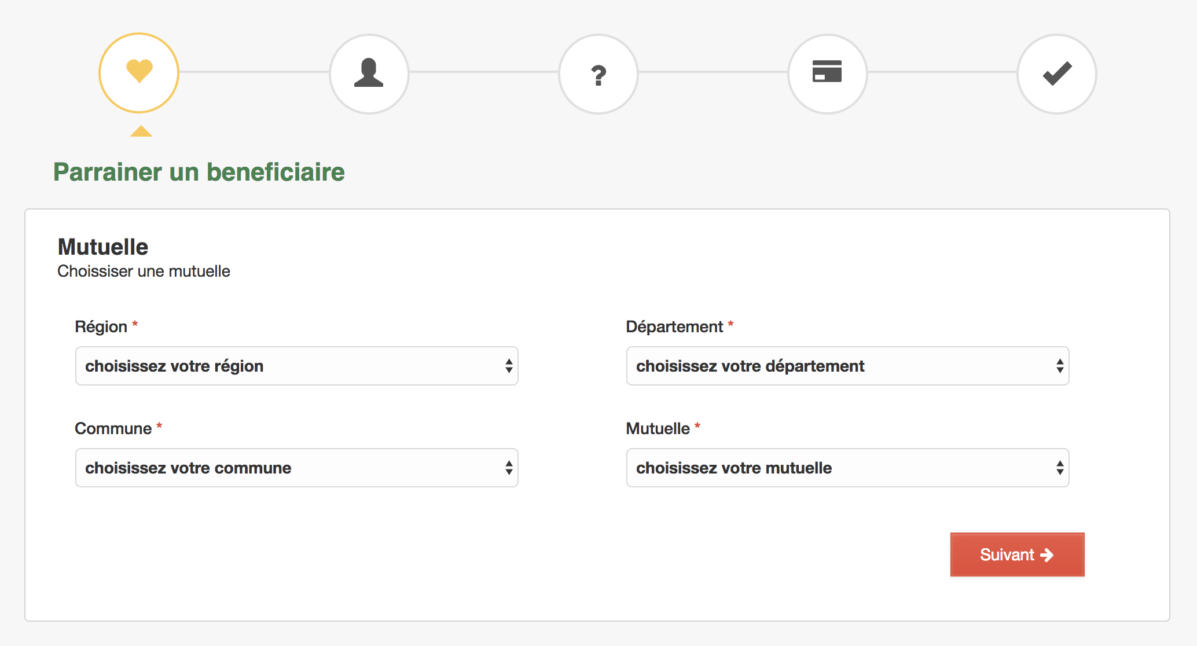The image size is (1197, 646).
Task: Click the yellow triangle step indicator
Action: coord(141,131)
